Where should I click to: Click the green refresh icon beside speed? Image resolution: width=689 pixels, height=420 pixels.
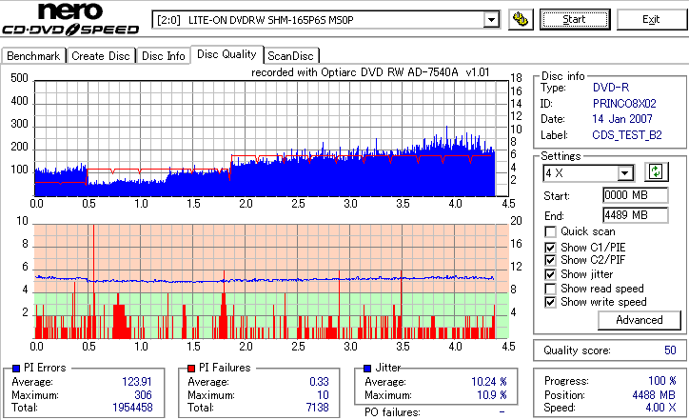click(x=656, y=172)
